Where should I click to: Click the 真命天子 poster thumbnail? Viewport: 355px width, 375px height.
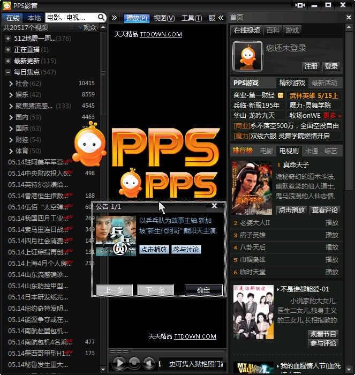pyautogui.click(x=252, y=187)
